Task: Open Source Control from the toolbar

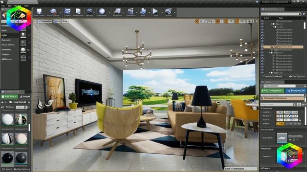Action: point(53,12)
